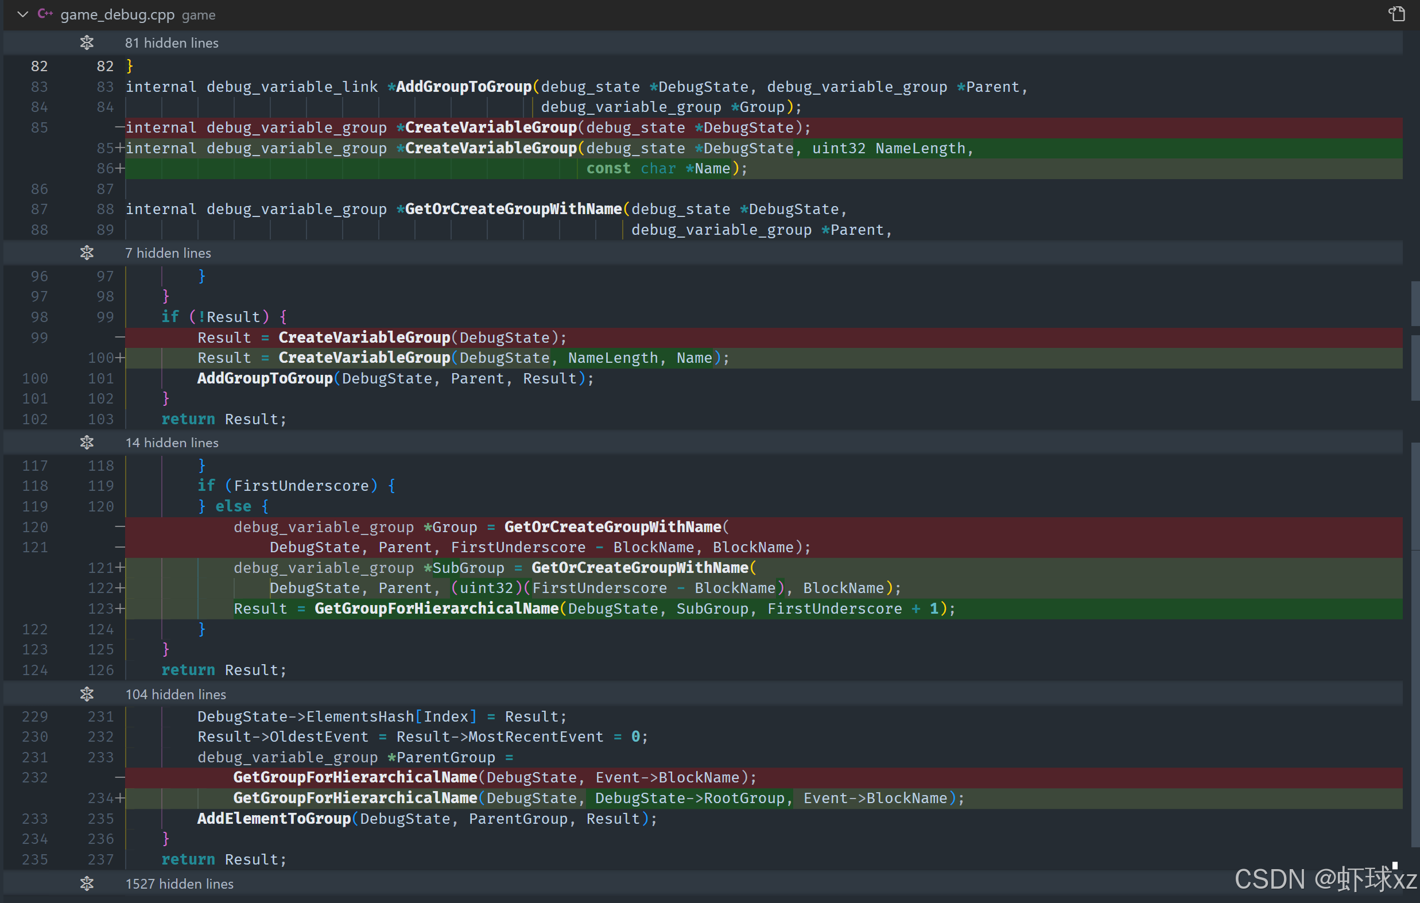This screenshot has width=1420, height=903.
Task: Collapse the game_debug.cpp file chevron
Action: [22, 14]
